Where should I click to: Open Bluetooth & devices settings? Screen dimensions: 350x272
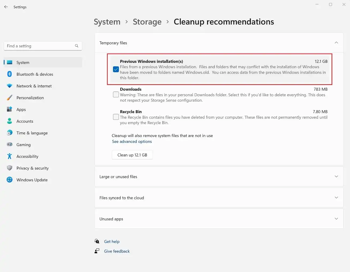(x=43, y=74)
